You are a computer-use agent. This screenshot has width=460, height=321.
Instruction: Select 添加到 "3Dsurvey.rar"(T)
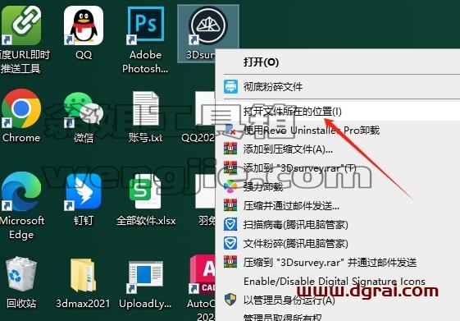[337, 167]
